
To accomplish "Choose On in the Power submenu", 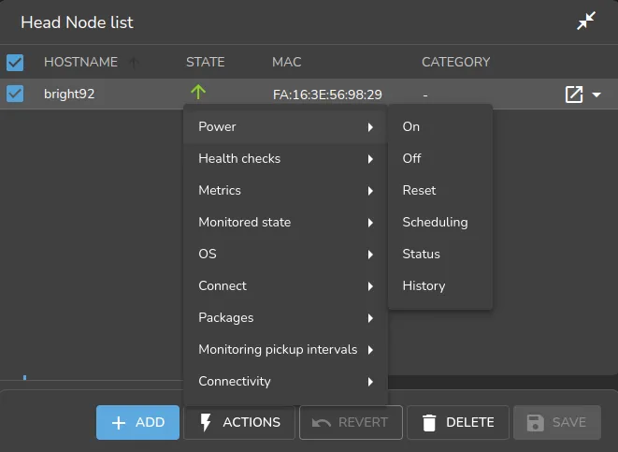I will pyautogui.click(x=440, y=127).
